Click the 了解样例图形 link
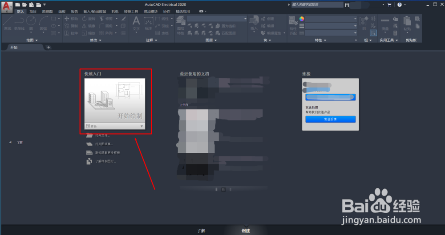The height and width of the screenshot is (235, 445). [x=101, y=161]
